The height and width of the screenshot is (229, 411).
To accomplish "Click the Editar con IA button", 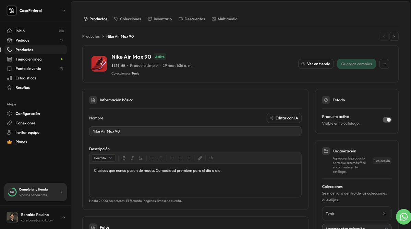I will 284,118.
